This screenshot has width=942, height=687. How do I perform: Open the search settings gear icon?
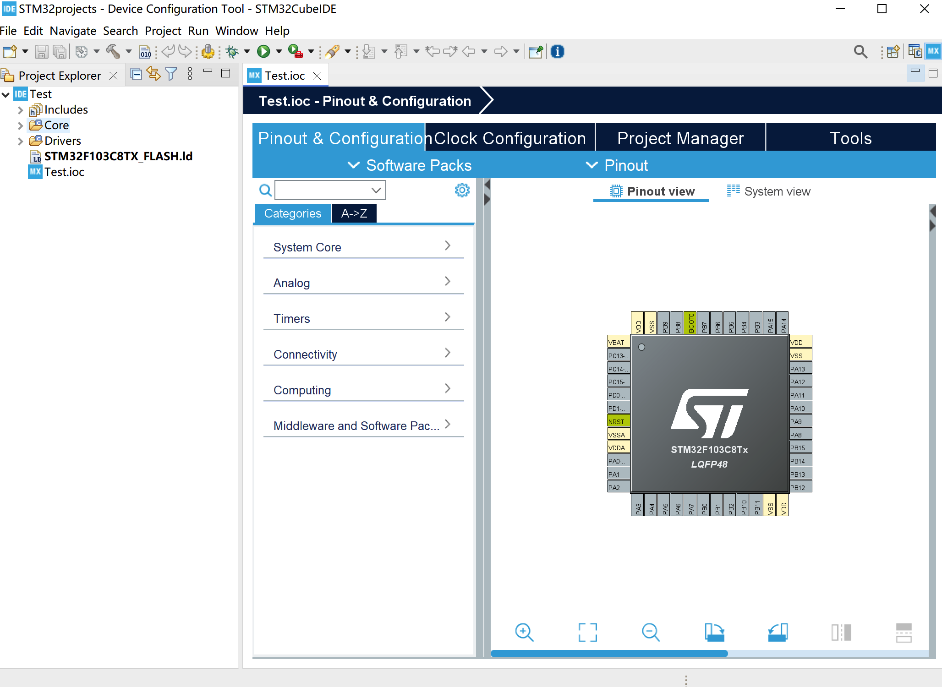462,190
